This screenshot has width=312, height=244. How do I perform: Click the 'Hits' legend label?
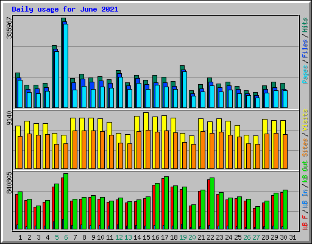click(305, 25)
